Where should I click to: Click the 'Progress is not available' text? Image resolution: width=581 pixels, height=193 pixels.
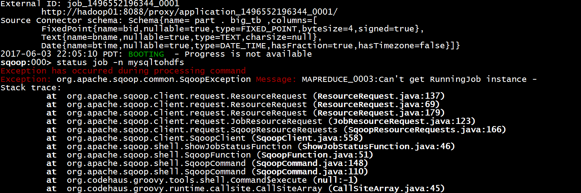[x=248, y=54]
